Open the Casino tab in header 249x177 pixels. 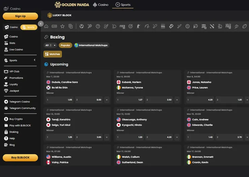coord(101,5)
